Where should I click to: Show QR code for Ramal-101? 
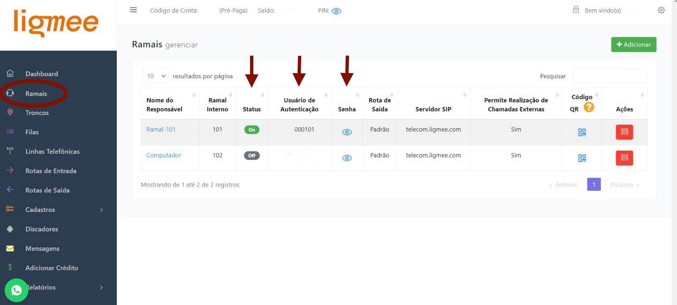coord(582,132)
